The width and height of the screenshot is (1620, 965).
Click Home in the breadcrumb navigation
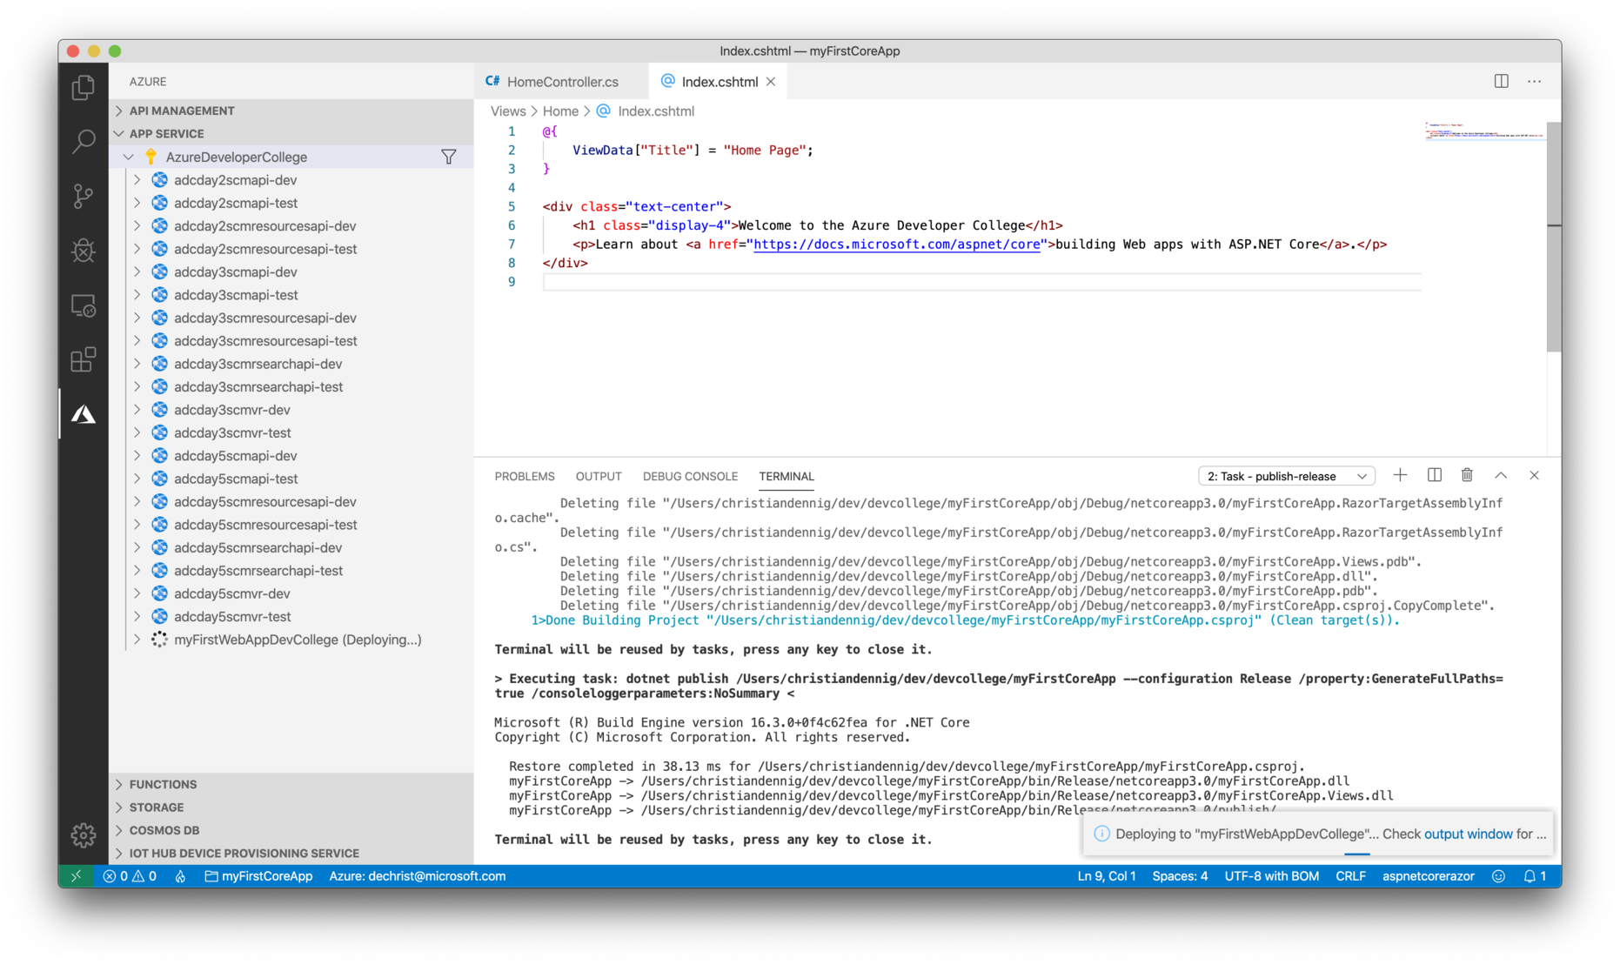pyautogui.click(x=561, y=111)
